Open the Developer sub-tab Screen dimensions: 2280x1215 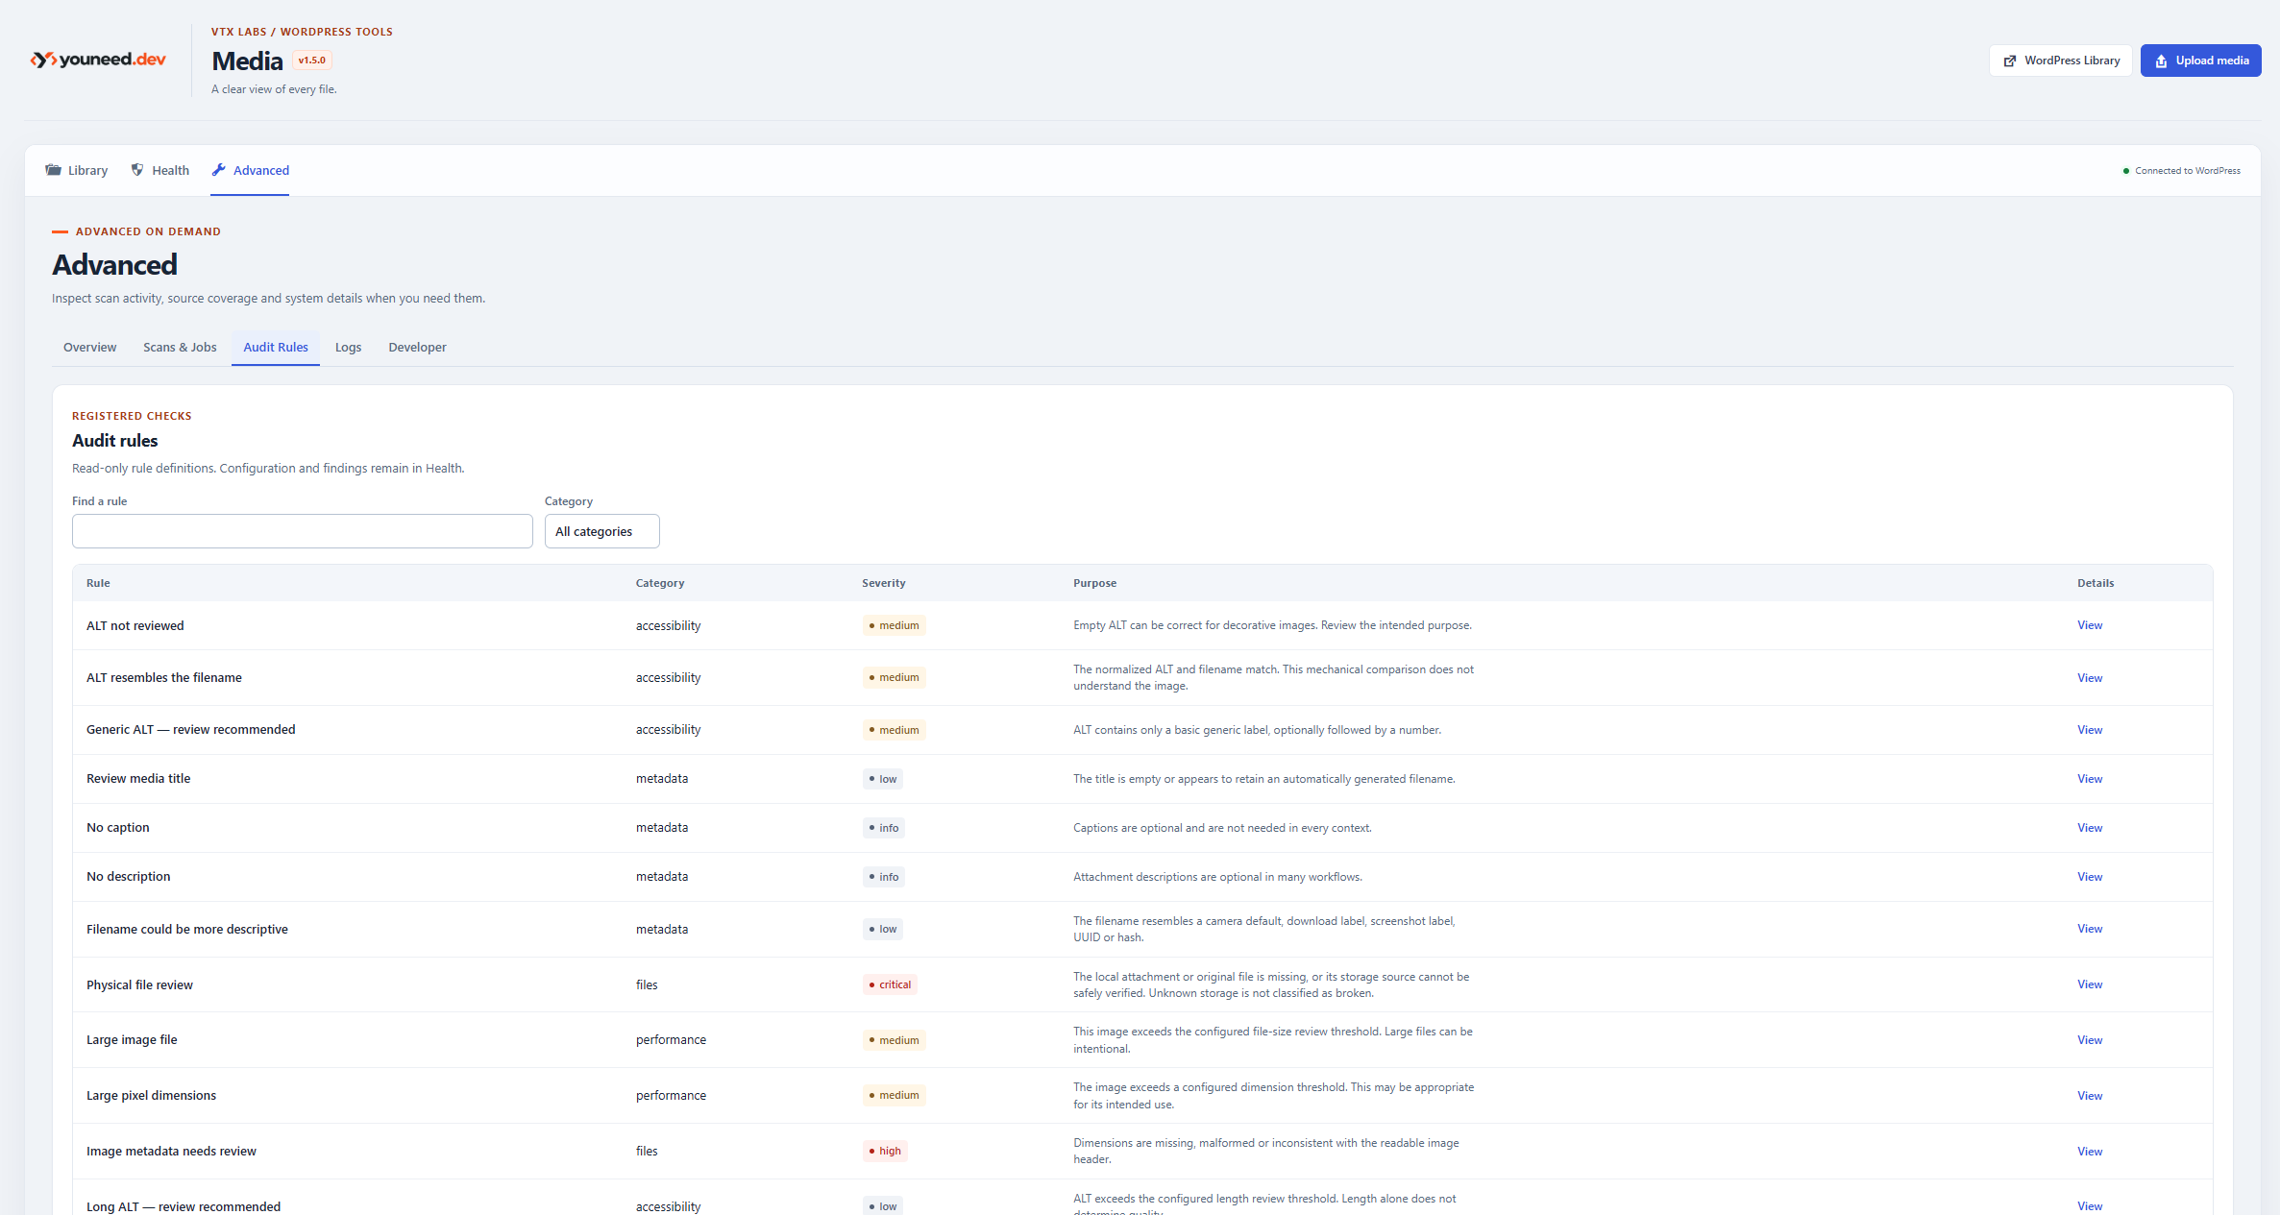[x=417, y=348]
